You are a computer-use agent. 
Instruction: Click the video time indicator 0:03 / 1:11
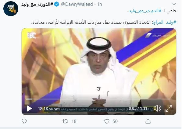[138, 109]
